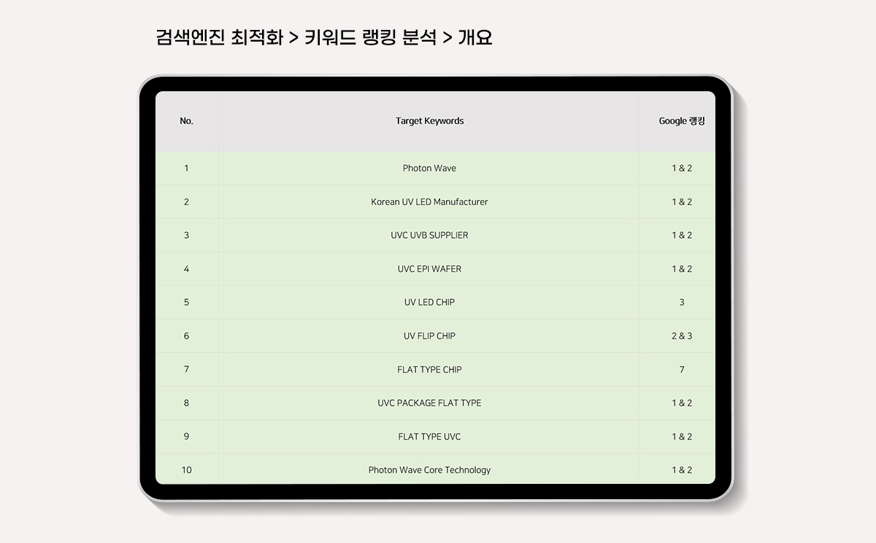Image resolution: width=876 pixels, height=543 pixels.
Task: Click the "Korean UV LED Manufacturer" keyword
Action: click(x=429, y=201)
